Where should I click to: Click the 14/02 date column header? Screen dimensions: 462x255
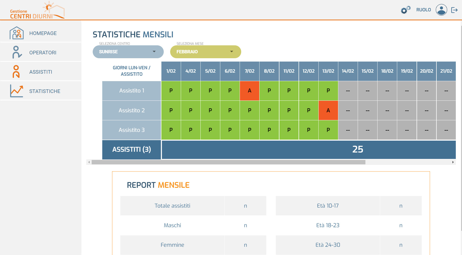click(x=348, y=71)
